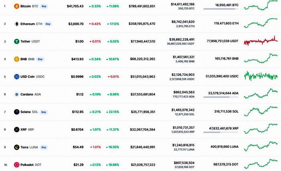Click the Tether green logo icon

click(16, 41)
